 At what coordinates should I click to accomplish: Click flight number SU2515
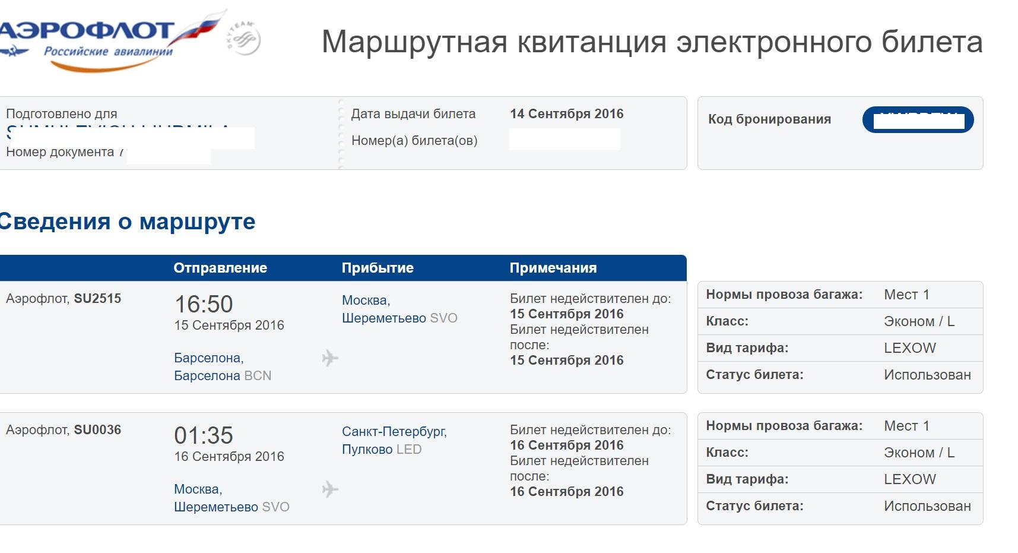coord(97,299)
